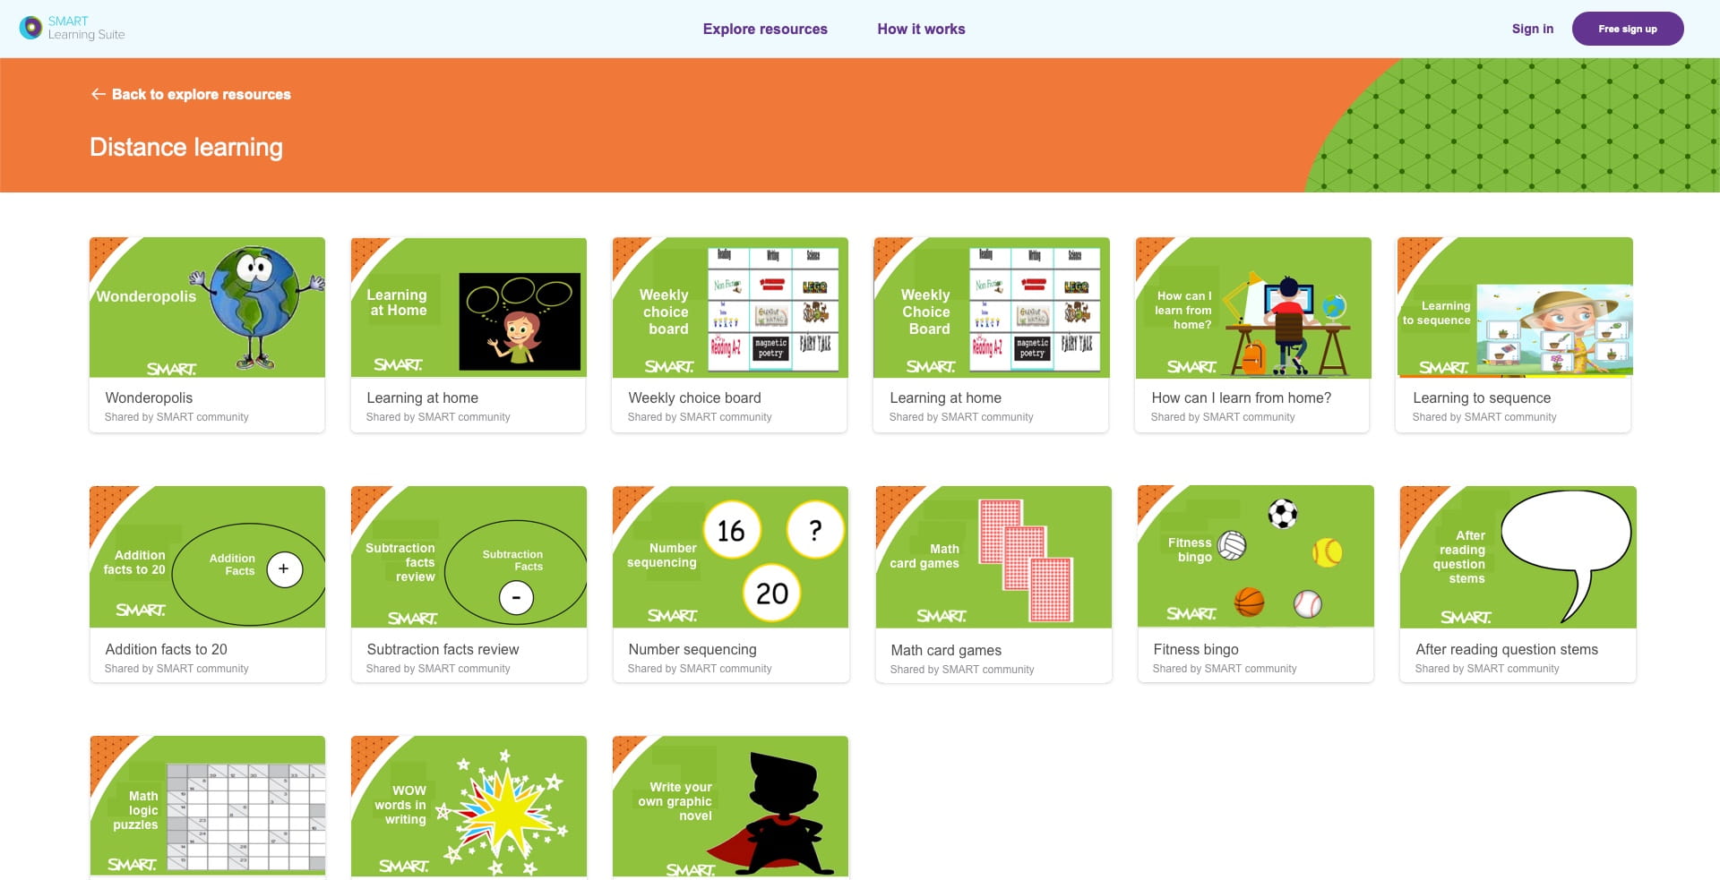Open the Wonderopolis globe thumbnail
Viewport: 1720px width, 880px height.
click(x=207, y=306)
